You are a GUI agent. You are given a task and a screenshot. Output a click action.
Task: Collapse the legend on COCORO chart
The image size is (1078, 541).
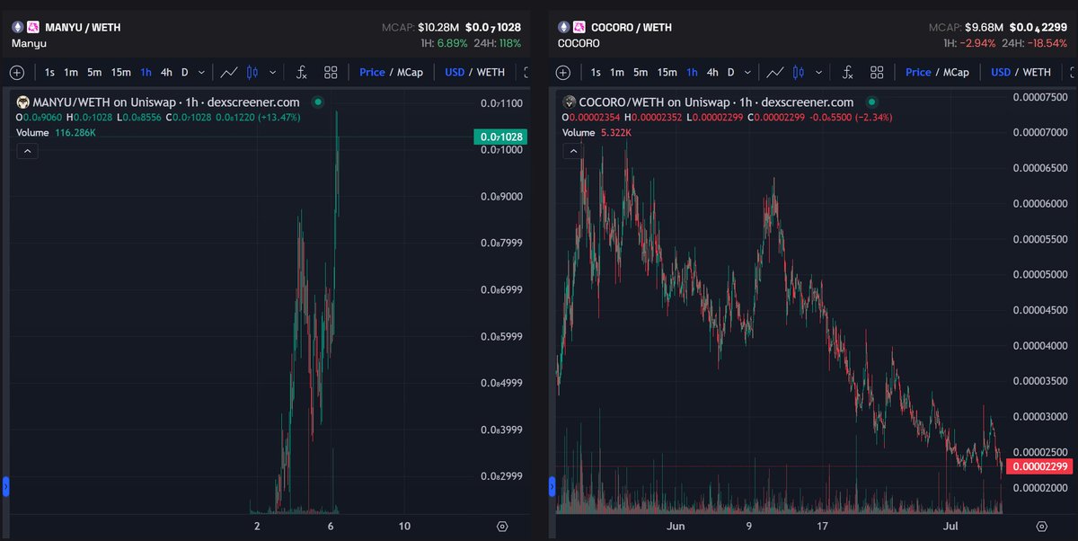tap(573, 152)
